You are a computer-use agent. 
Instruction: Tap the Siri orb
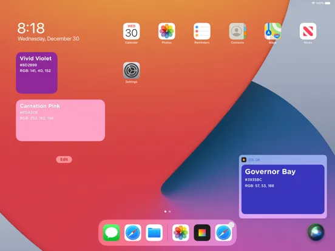[316, 232]
